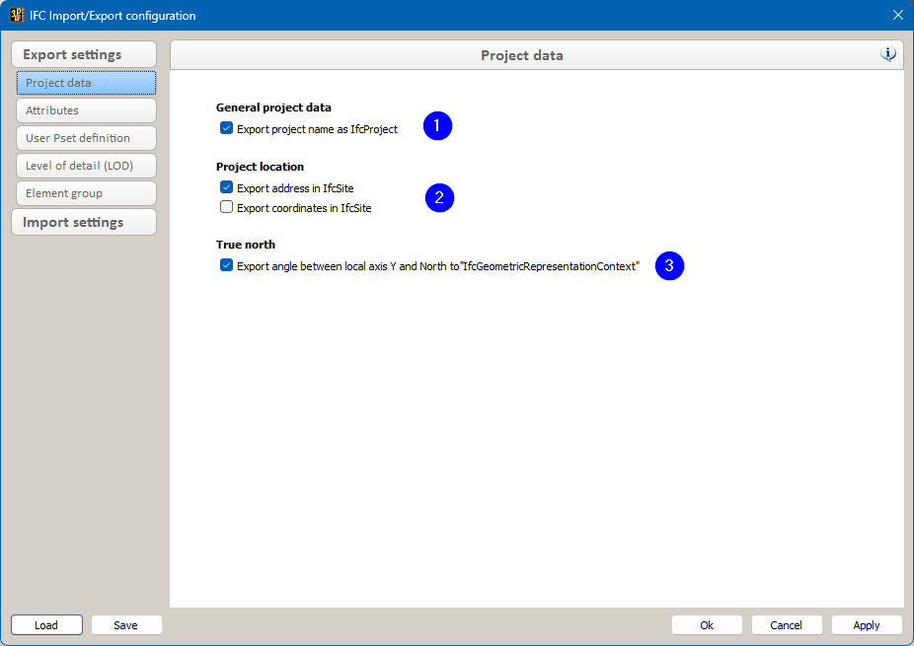Click the application icon in title bar
Viewport: 914px width, 646px height.
17,15
